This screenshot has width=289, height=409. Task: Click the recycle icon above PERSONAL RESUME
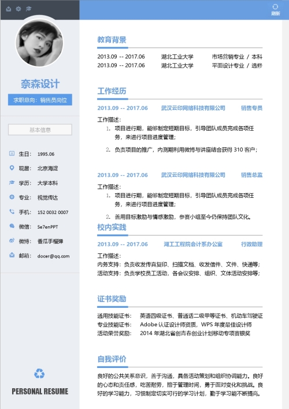point(39,374)
